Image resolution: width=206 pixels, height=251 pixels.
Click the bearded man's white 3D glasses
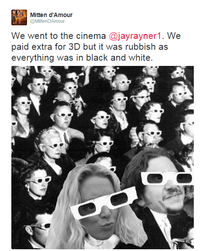pyautogui.click(x=167, y=179)
